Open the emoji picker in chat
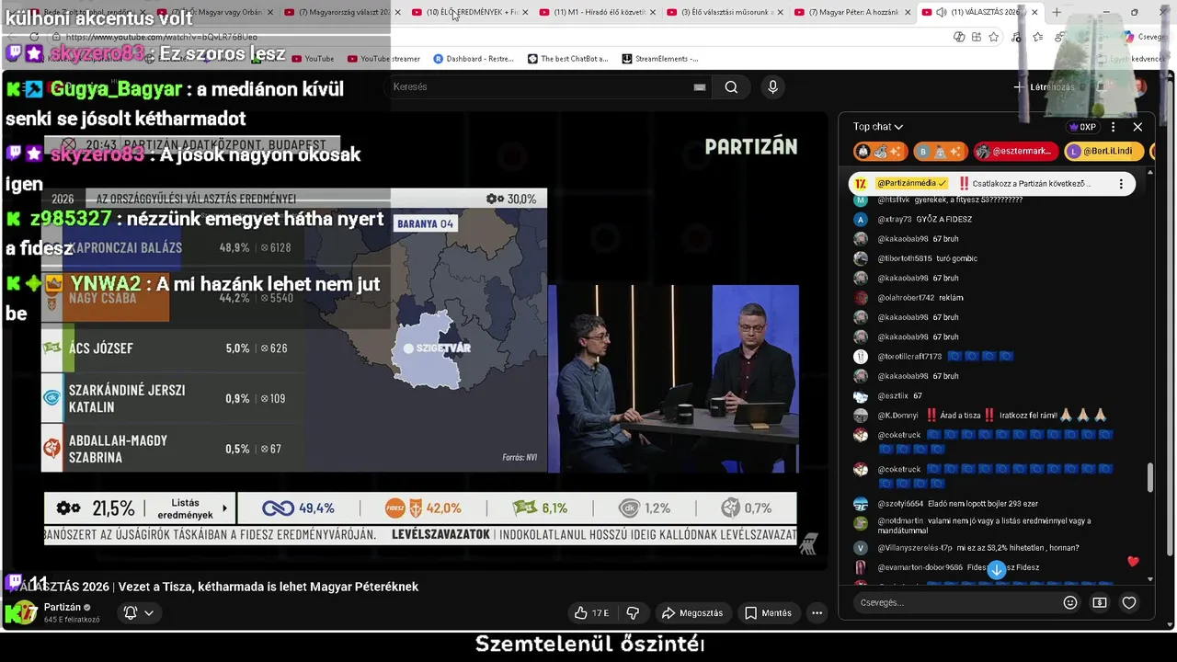Image resolution: width=1177 pixels, height=662 pixels. 1070,602
